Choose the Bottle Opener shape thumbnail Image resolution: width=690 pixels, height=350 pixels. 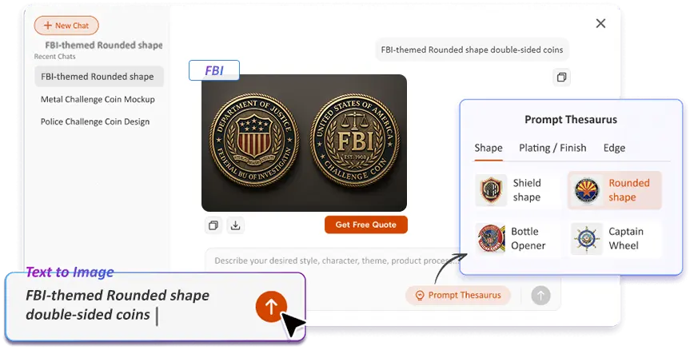click(491, 239)
